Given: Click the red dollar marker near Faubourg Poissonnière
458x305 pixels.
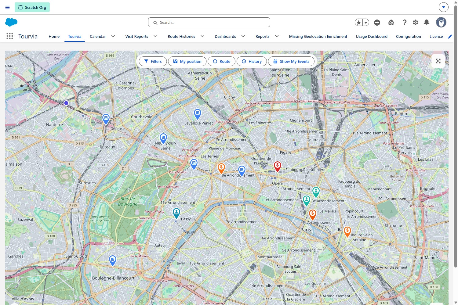Looking at the screenshot, I should pyautogui.click(x=277, y=167).
